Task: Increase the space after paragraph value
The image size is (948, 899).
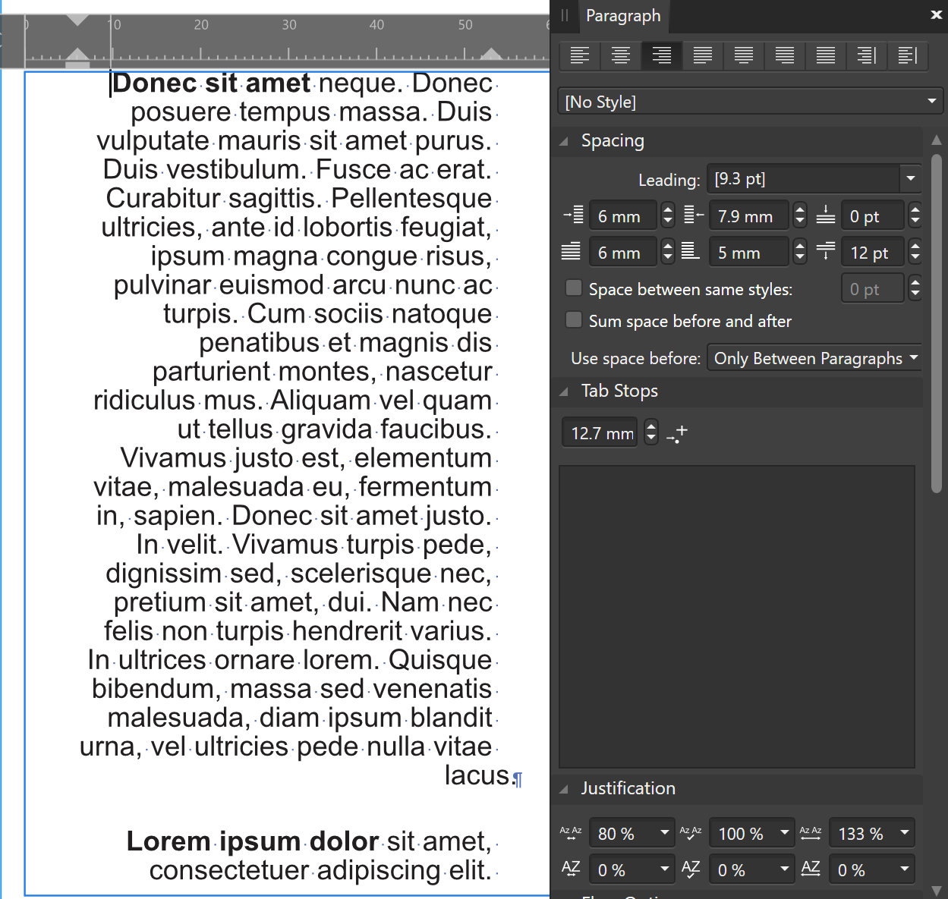Action: [x=915, y=247]
